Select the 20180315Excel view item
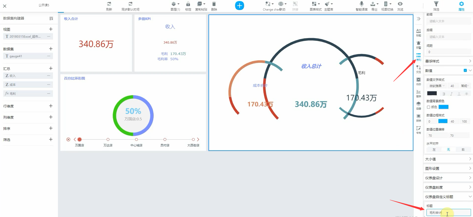This screenshot has height=217, width=473. pyautogui.click(x=28, y=37)
